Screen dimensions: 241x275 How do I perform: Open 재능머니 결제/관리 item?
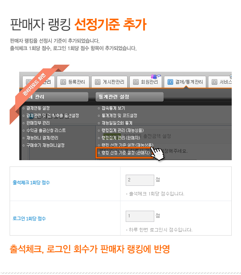click(x=42, y=138)
